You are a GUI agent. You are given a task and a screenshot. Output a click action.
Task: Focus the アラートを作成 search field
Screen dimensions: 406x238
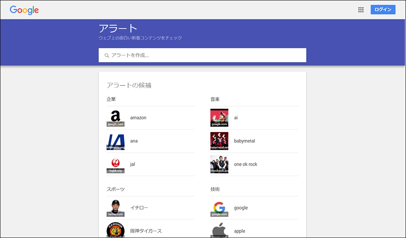pos(202,55)
